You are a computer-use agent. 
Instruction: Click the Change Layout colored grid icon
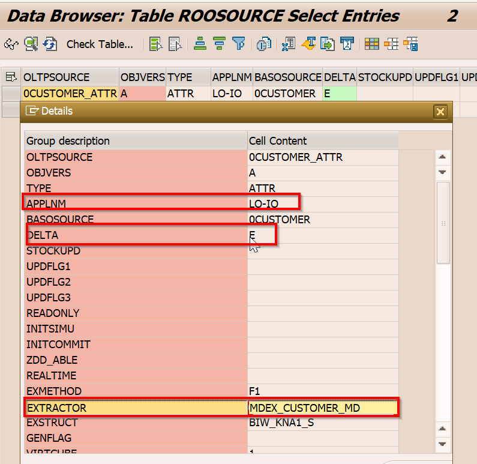372,44
